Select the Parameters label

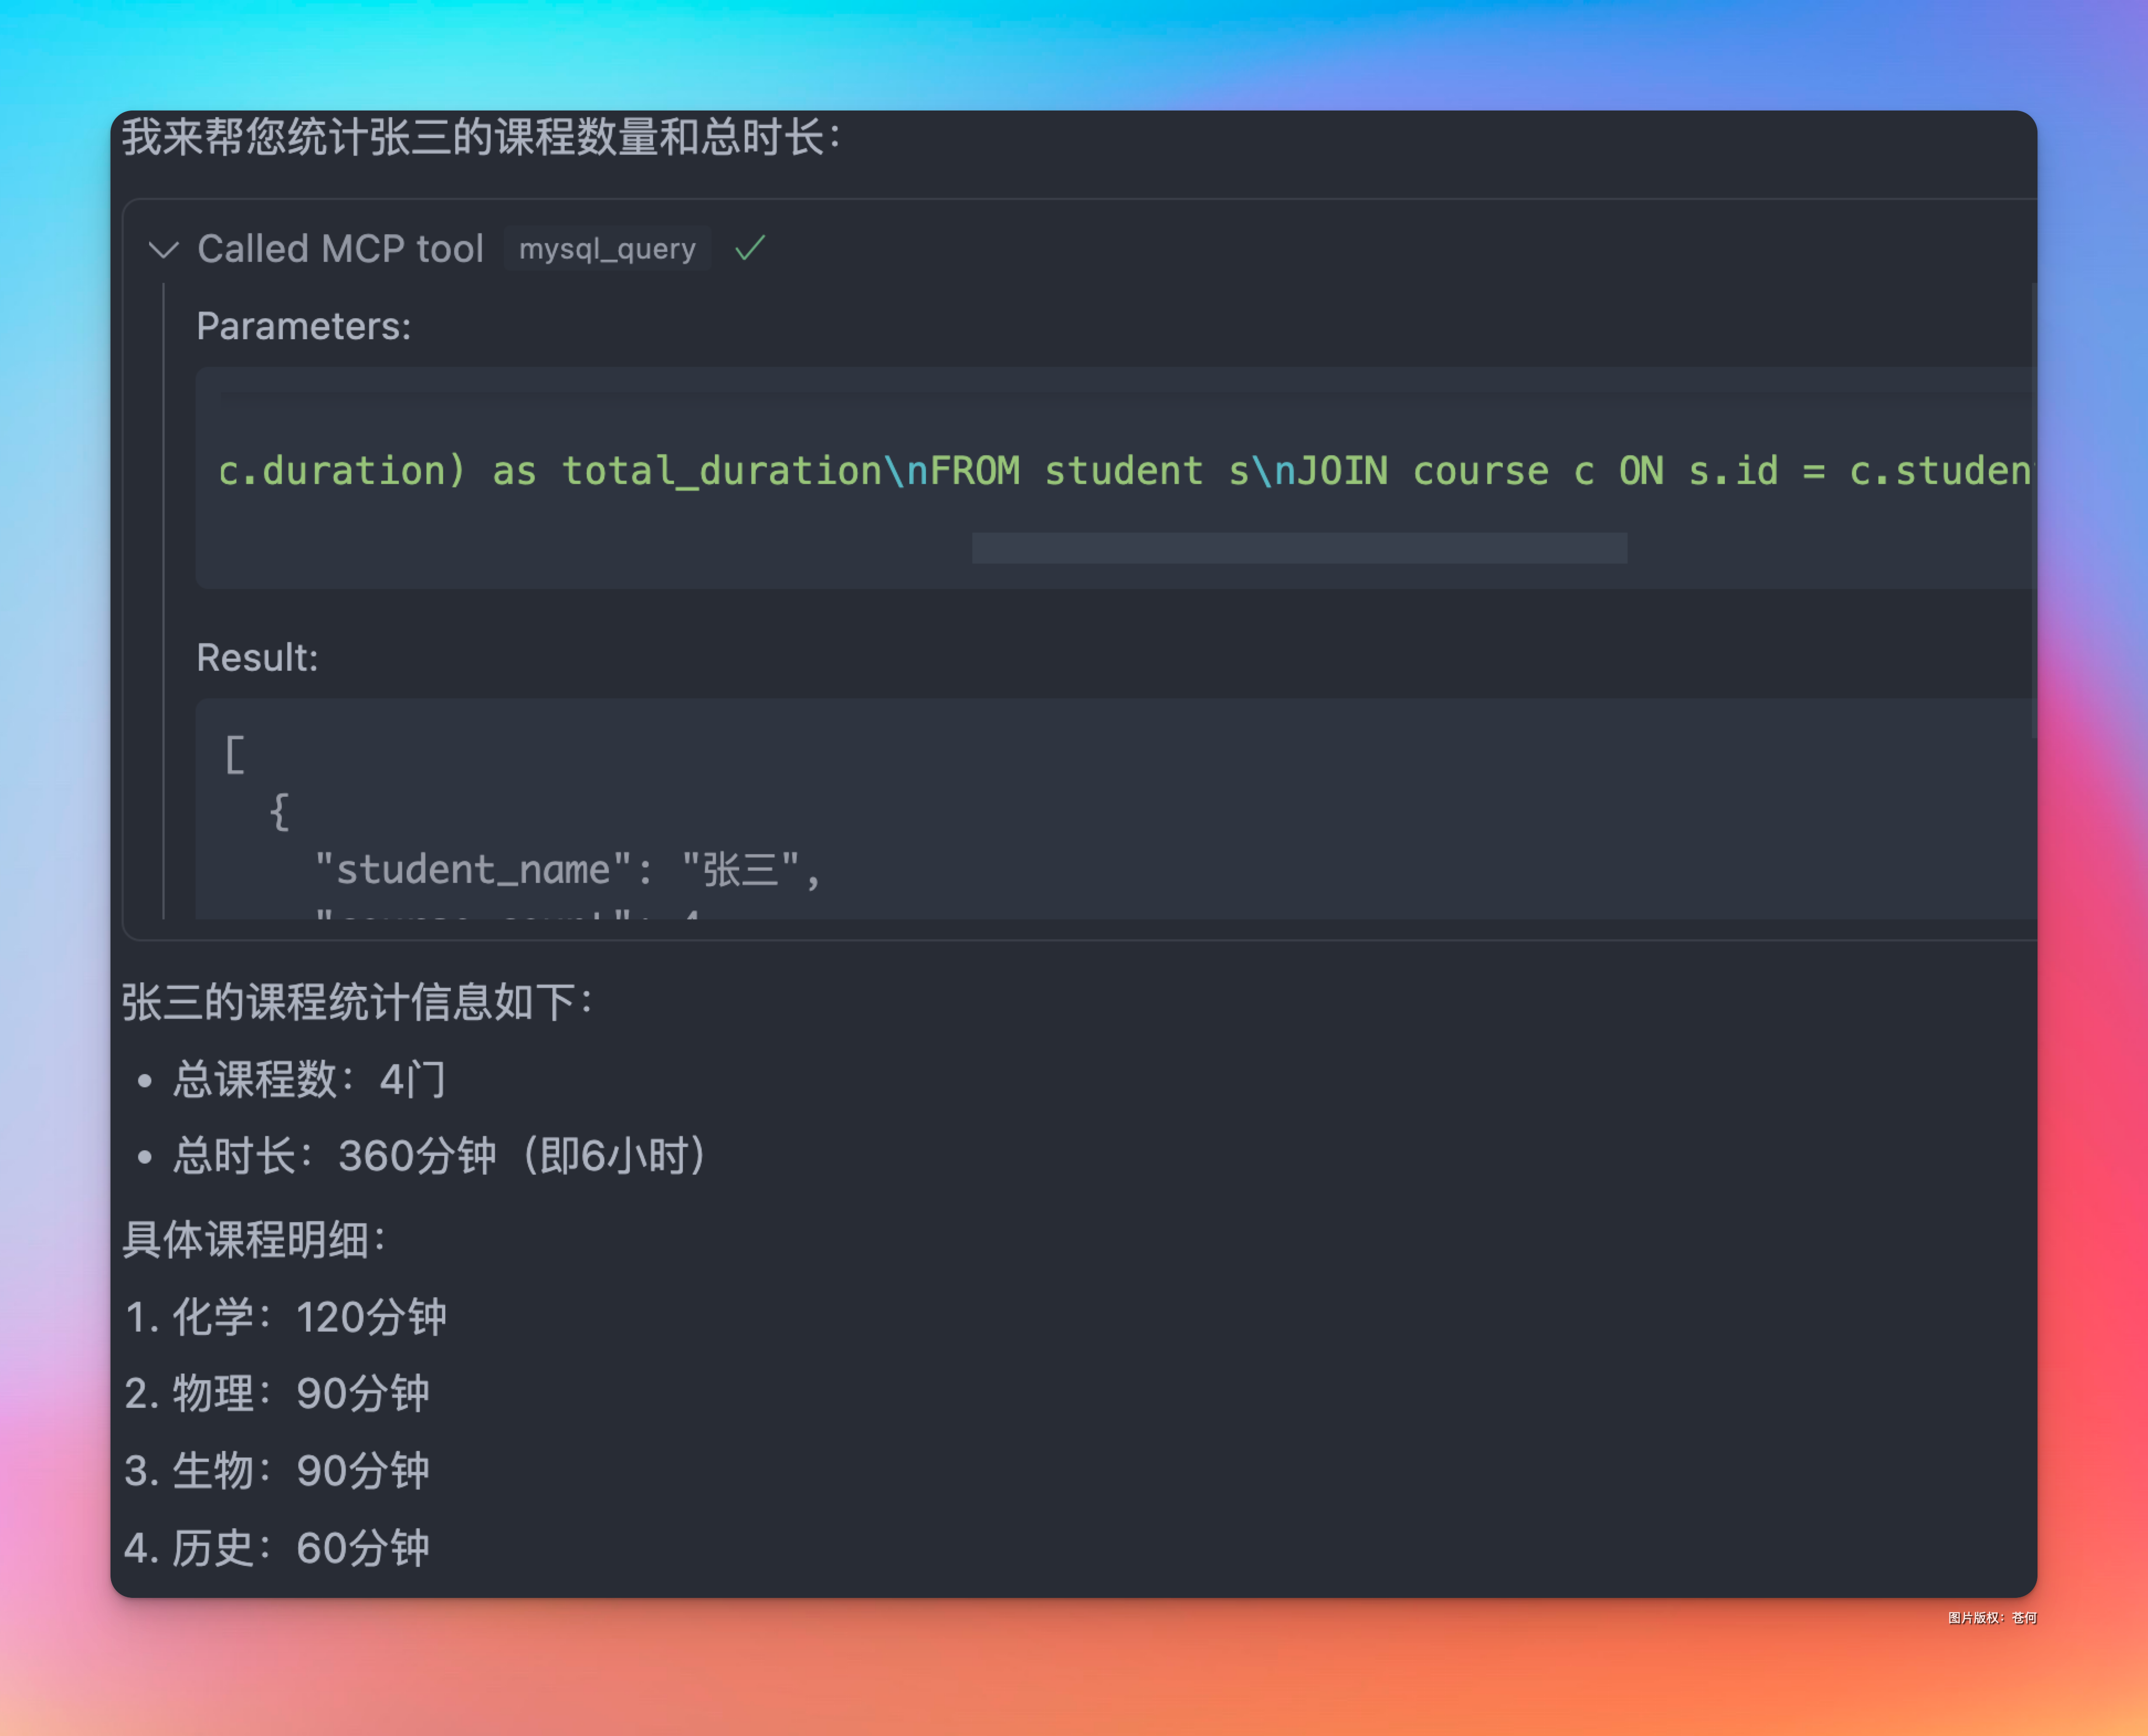(x=303, y=325)
